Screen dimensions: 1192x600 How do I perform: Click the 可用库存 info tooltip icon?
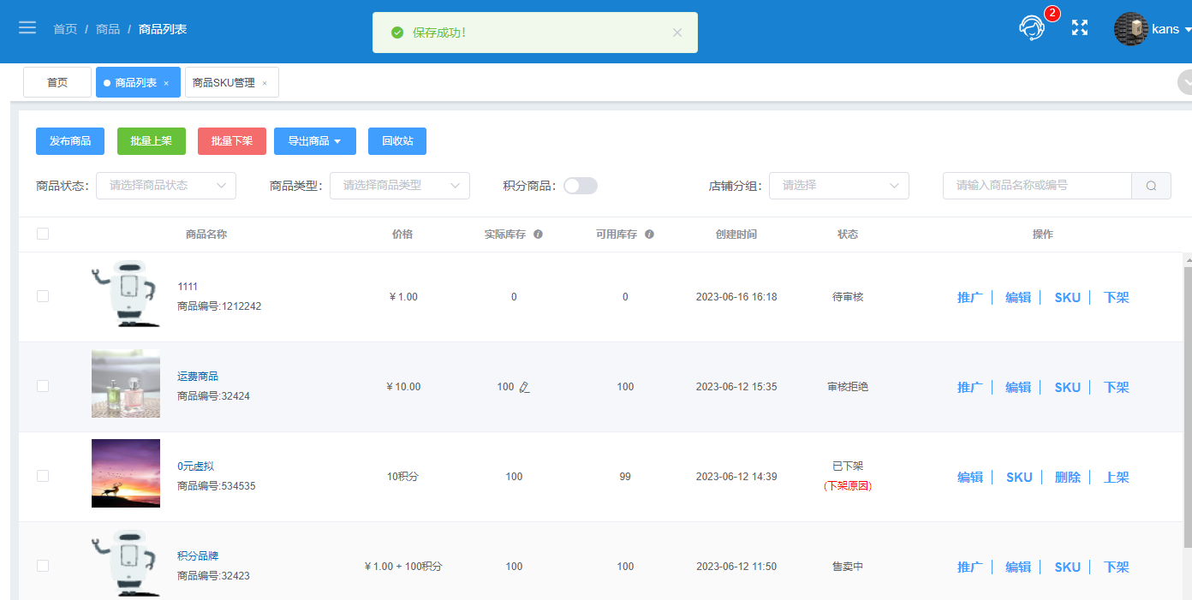click(649, 235)
